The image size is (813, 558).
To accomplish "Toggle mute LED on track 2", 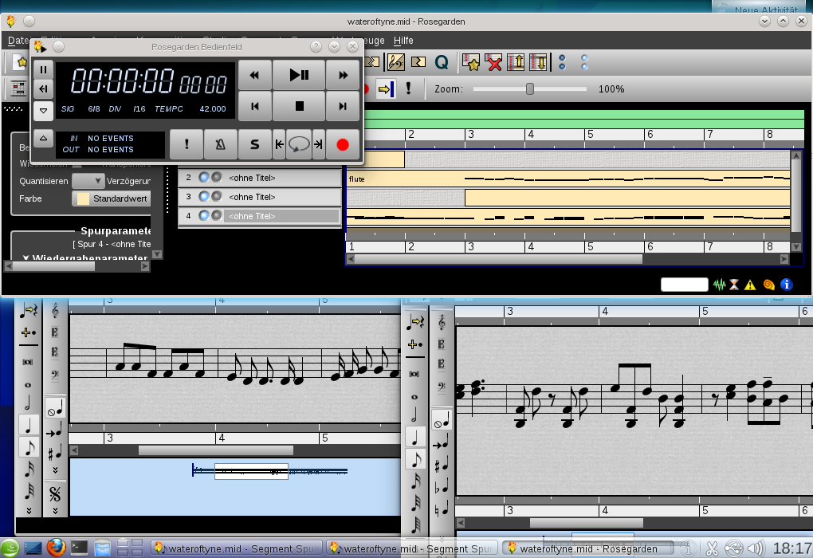I will [204, 177].
